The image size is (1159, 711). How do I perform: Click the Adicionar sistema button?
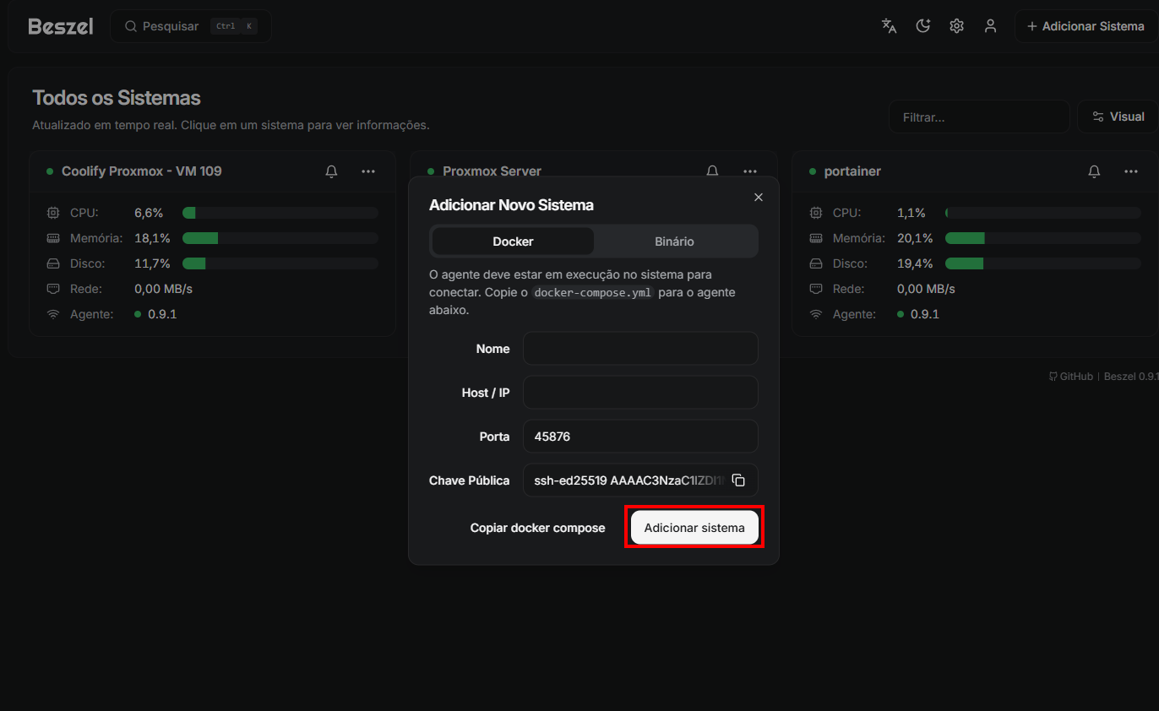[x=694, y=527]
